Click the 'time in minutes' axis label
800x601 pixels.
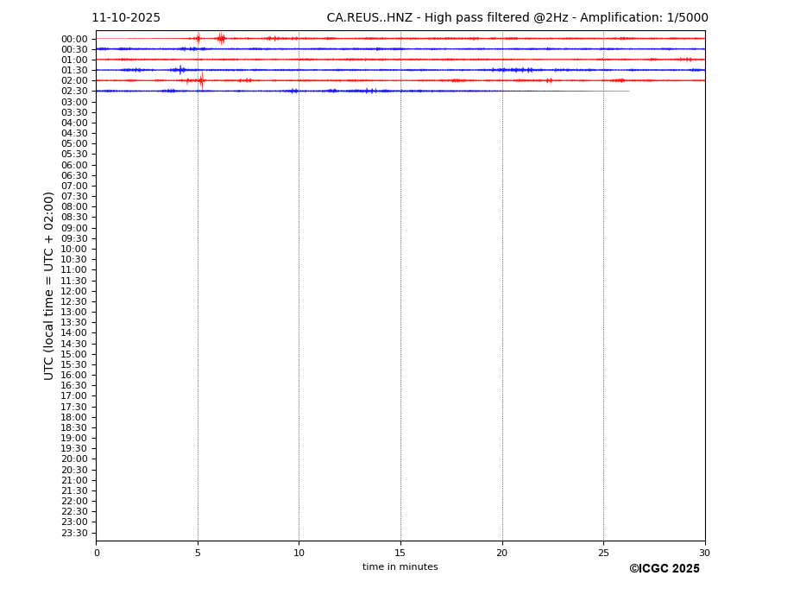[x=400, y=567]
